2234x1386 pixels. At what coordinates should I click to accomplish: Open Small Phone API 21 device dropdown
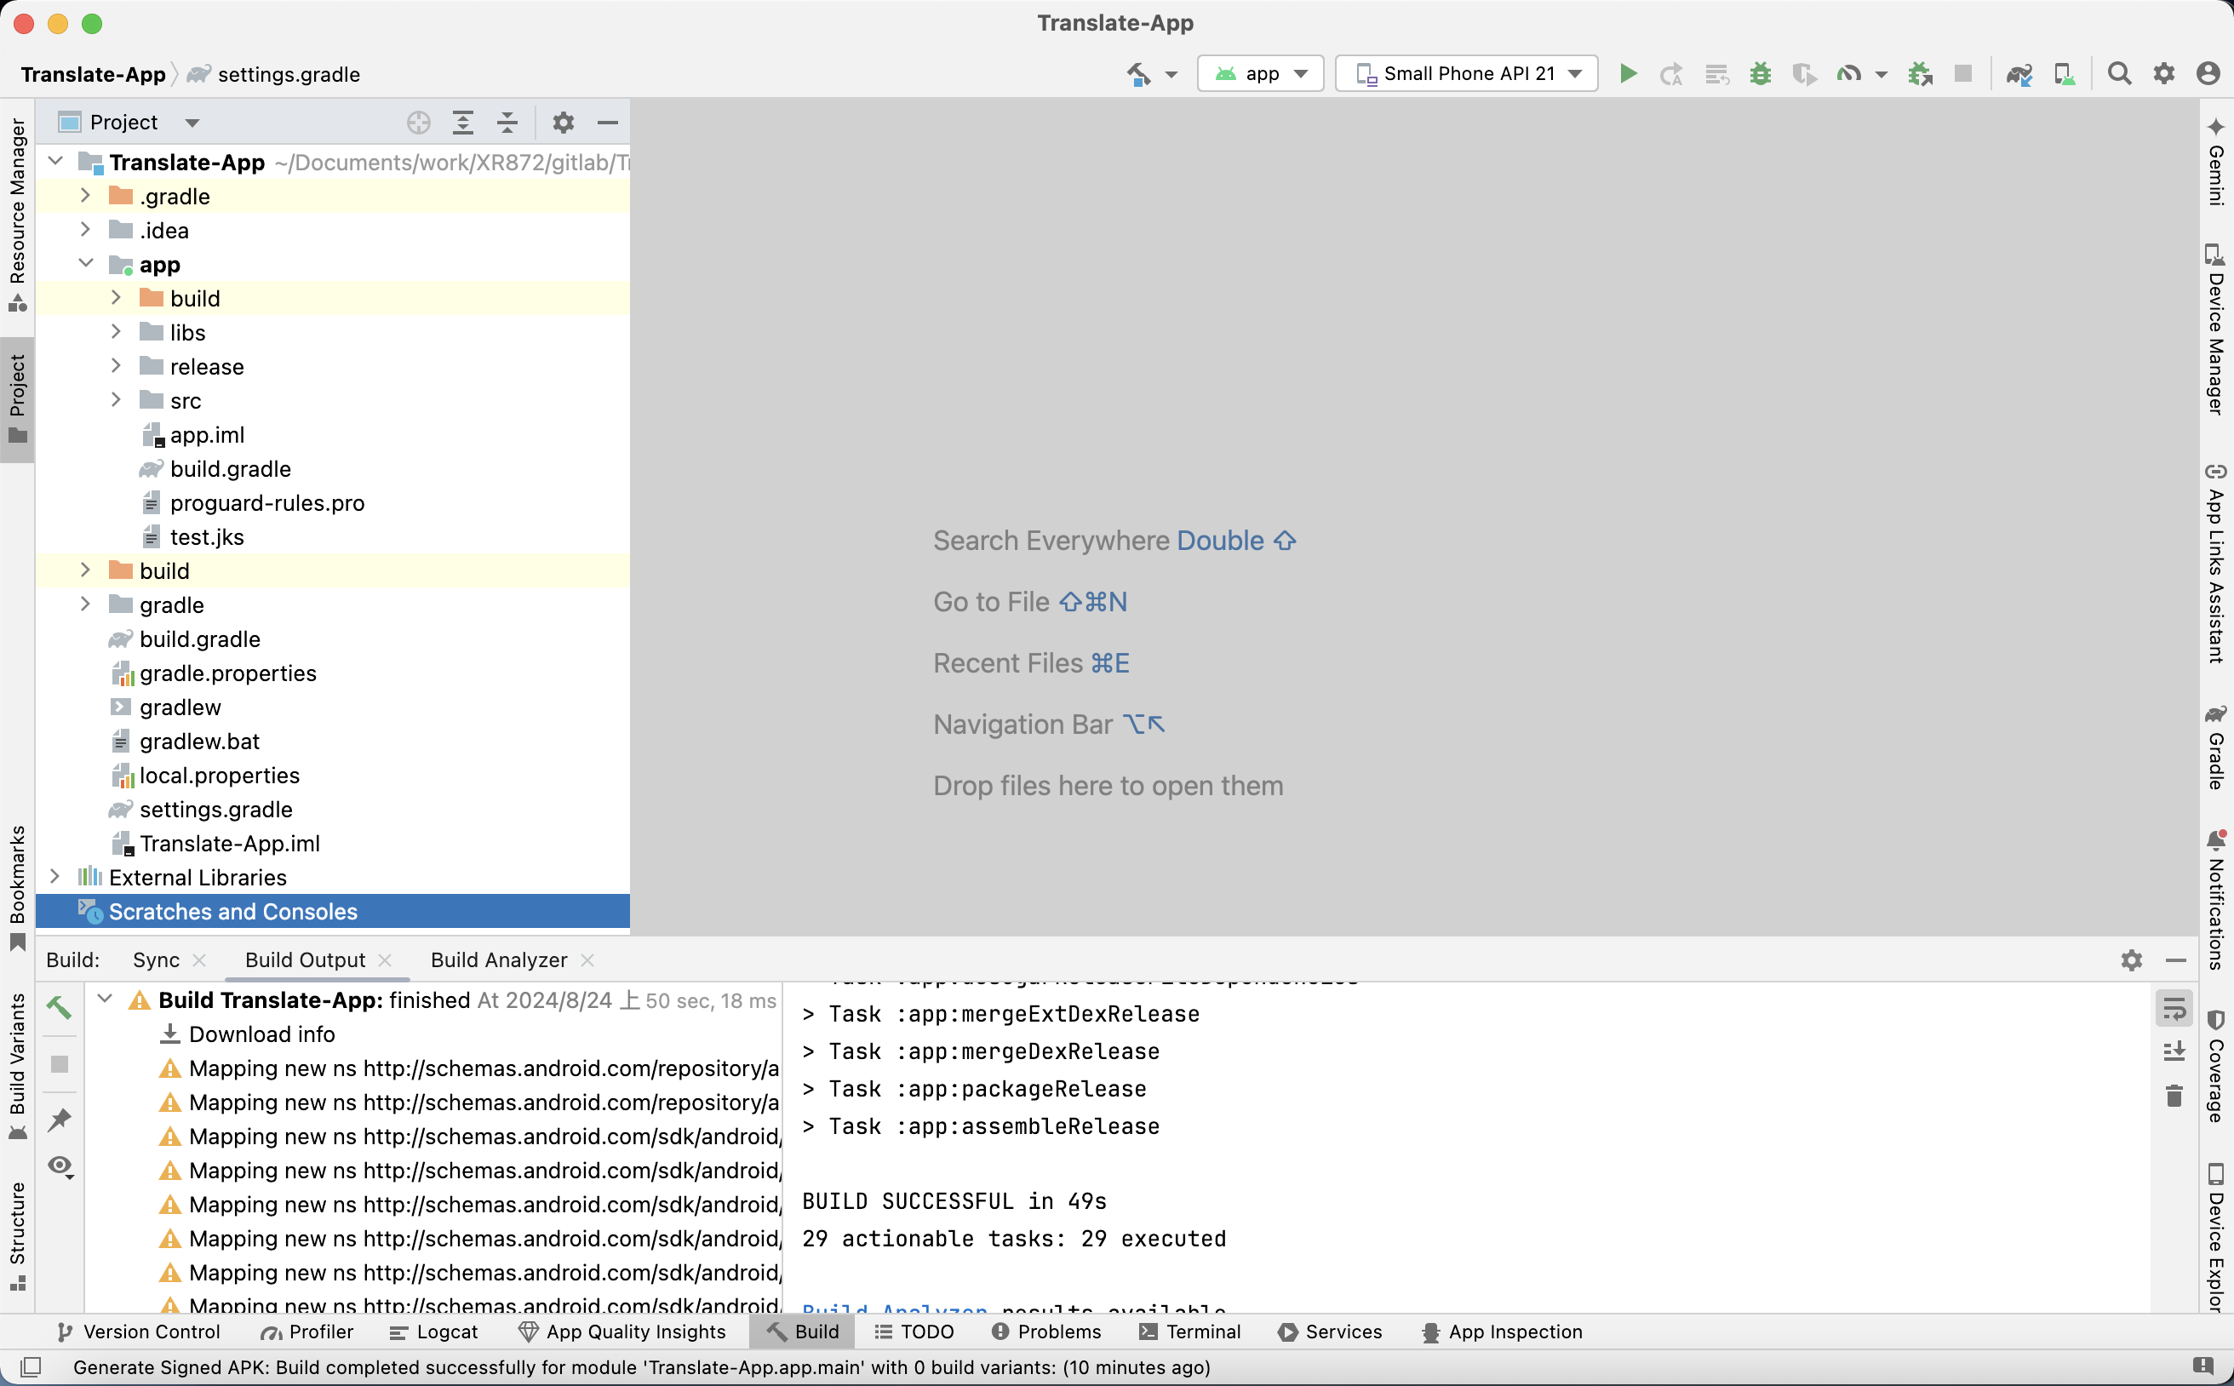coord(1466,73)
